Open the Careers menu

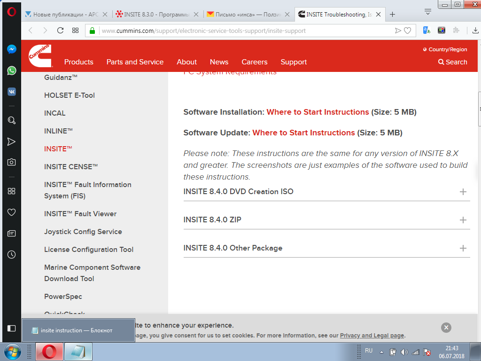pyautogui.click(x=255, y=62)
